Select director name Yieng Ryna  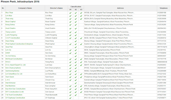(49, 62)
